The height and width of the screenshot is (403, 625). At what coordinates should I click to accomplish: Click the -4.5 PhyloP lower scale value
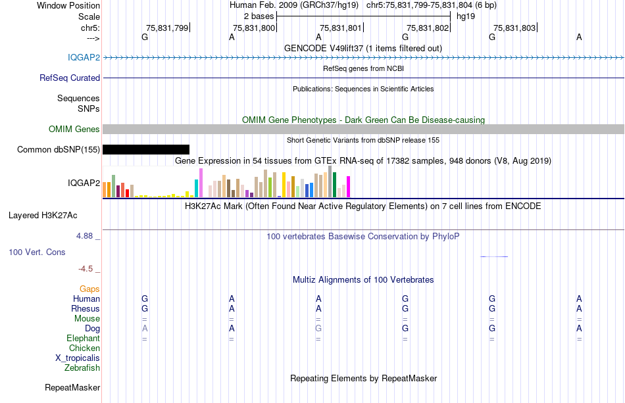86,269
